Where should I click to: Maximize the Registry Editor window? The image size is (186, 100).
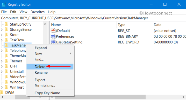[165, 4]
